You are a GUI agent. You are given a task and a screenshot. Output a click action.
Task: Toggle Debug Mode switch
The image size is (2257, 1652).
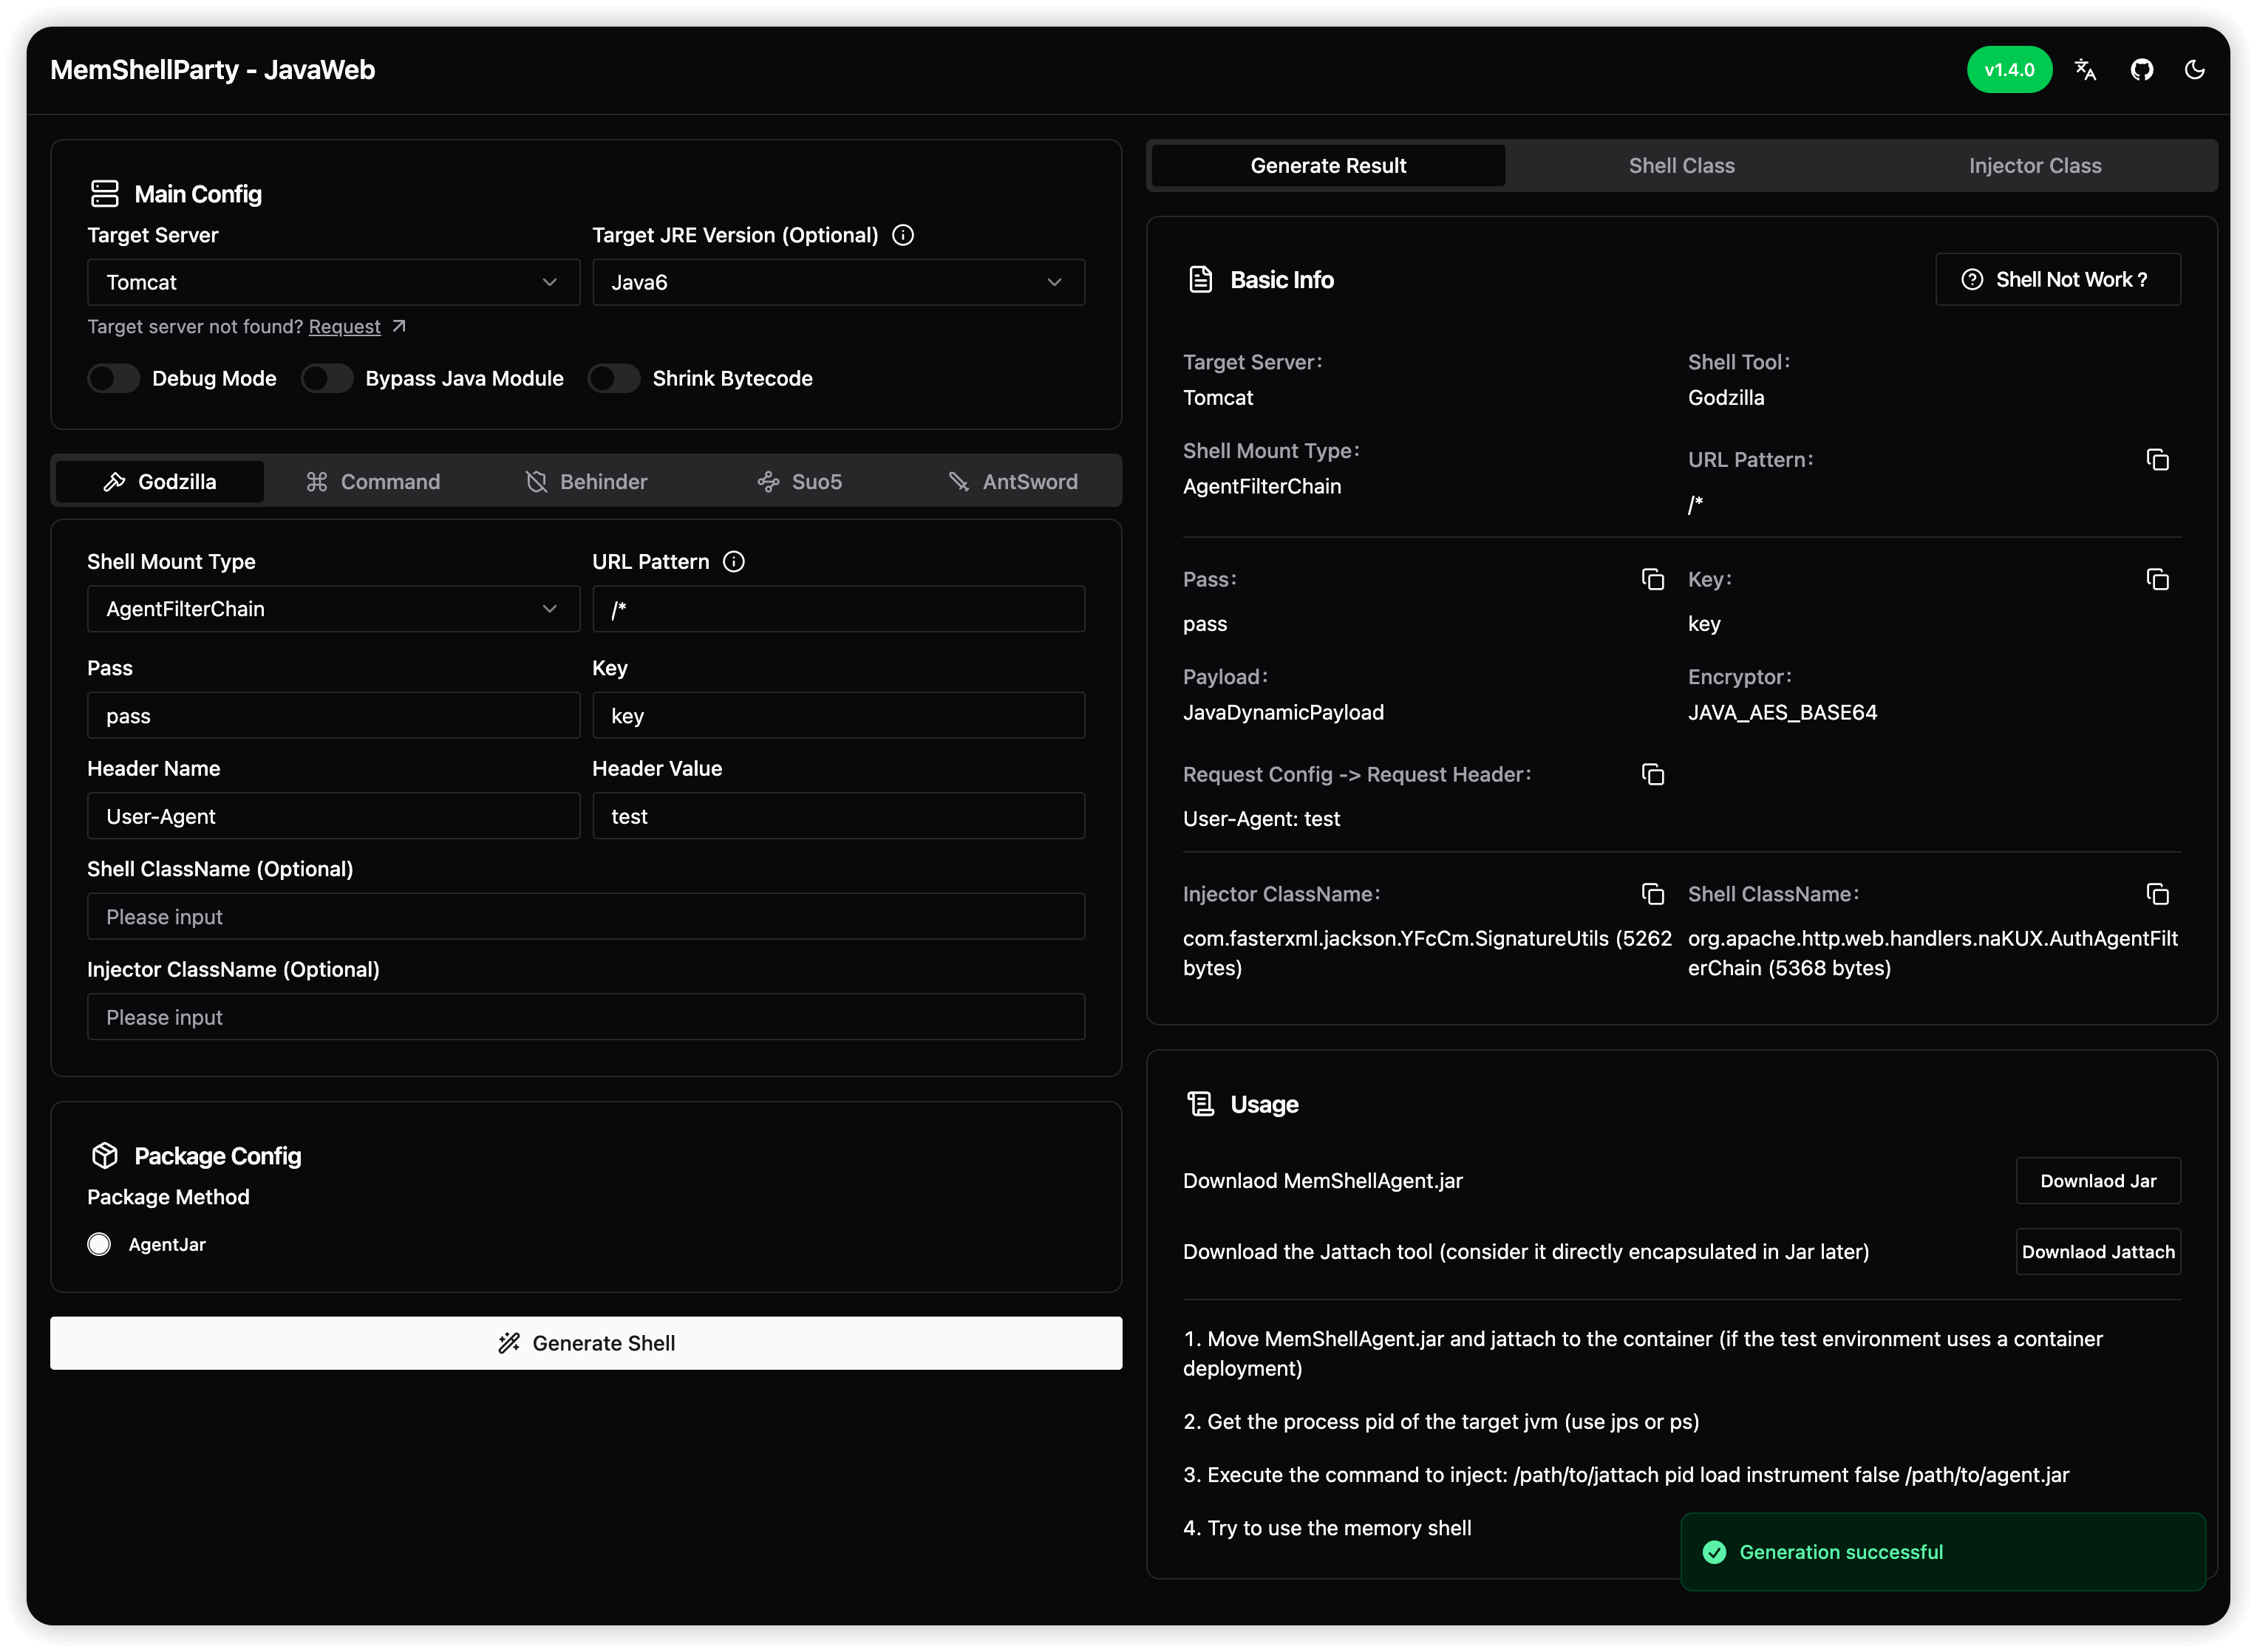[x=113, y=378]
